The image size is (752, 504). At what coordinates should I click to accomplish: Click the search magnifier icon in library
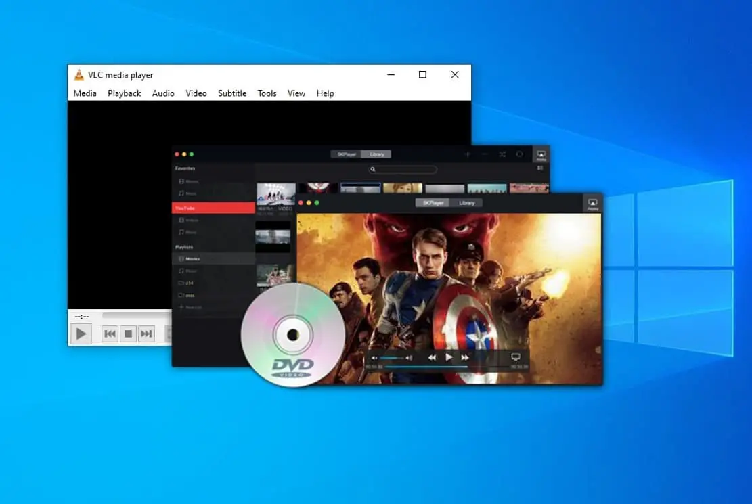(x=373, y=169)
